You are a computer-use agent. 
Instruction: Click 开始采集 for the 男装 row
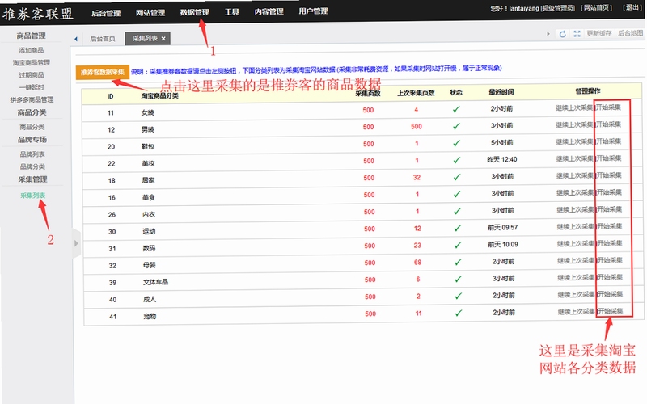coord(609,124)
